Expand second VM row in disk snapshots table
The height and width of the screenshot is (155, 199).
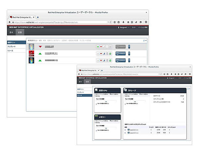[125, 133]
